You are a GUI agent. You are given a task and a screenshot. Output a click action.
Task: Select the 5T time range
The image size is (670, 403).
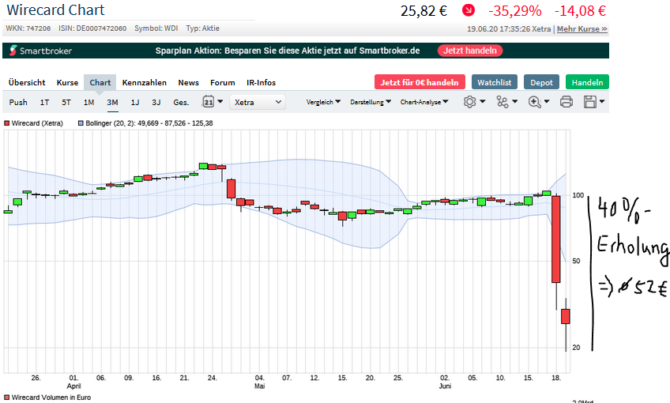click(x=66, y=102)
